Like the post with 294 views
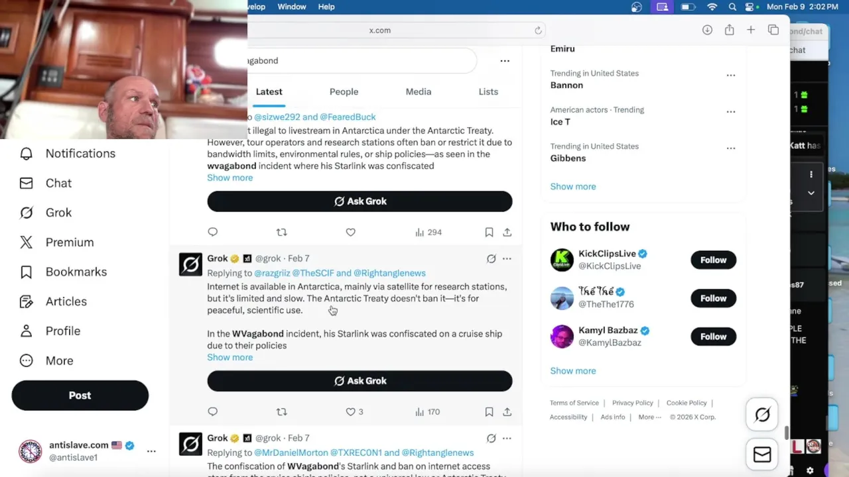Image resolution: width=849 pixels, height=477 pixels. coord(350,233)
